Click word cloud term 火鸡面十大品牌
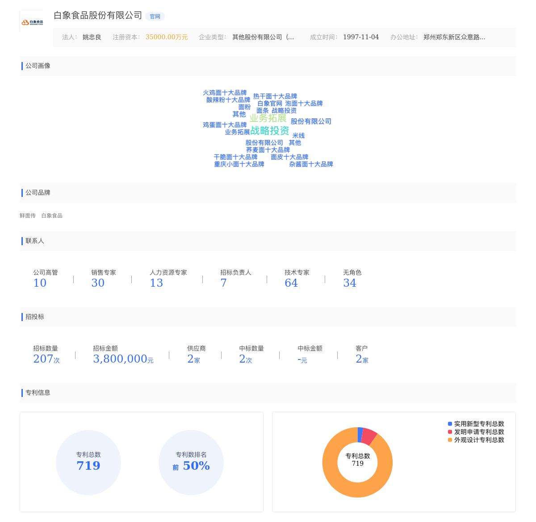The image size is (536, 522). click(x=225, y=93)
